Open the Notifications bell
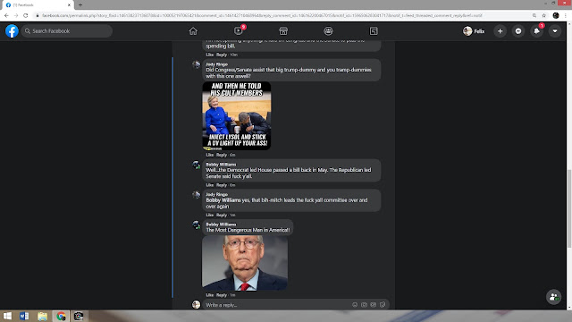The height and width of the screenshot is (322, 572). coord(536,31)
